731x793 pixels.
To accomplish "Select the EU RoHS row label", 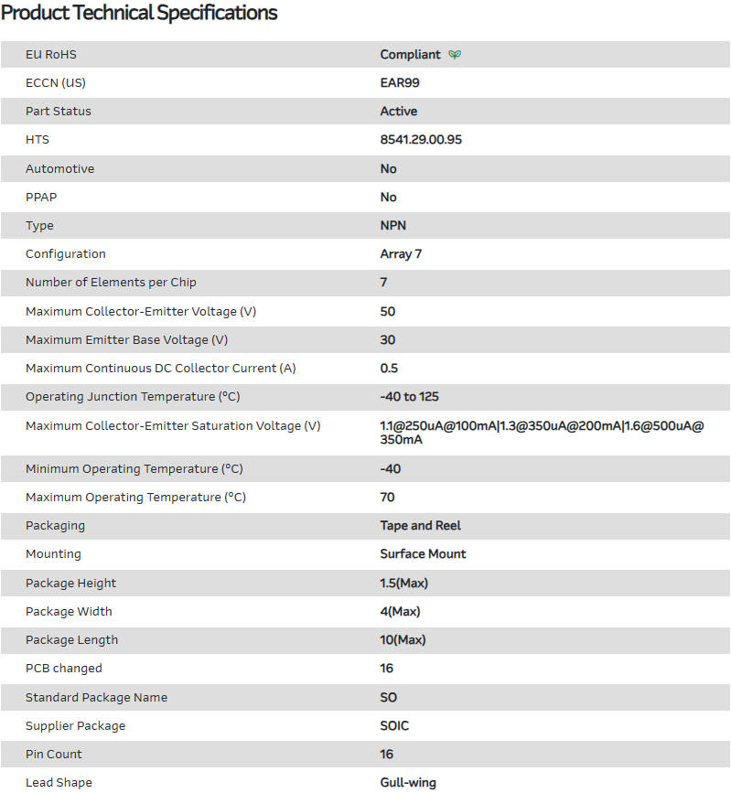I will point(51,55).
